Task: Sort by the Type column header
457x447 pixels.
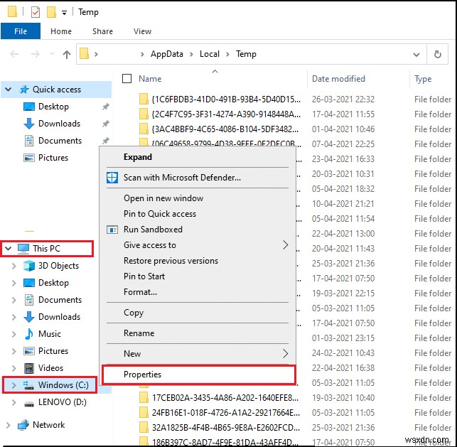Action: [423, 79]
